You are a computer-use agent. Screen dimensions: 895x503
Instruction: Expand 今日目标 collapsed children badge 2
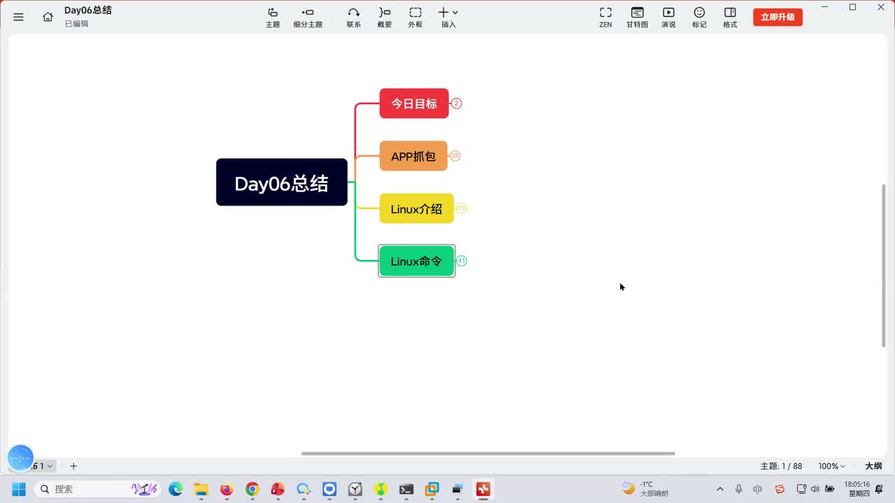pyautogui.click(x=457, y=103)
